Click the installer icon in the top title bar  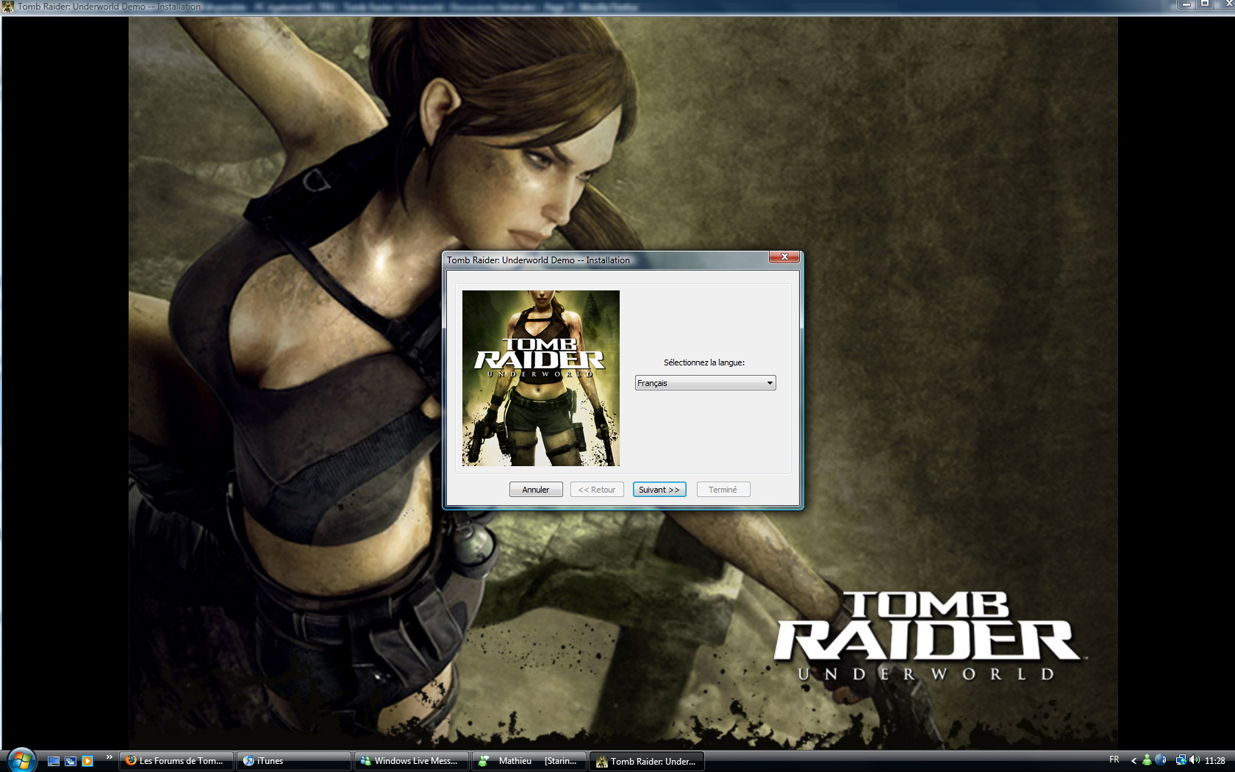coord(8,7)
